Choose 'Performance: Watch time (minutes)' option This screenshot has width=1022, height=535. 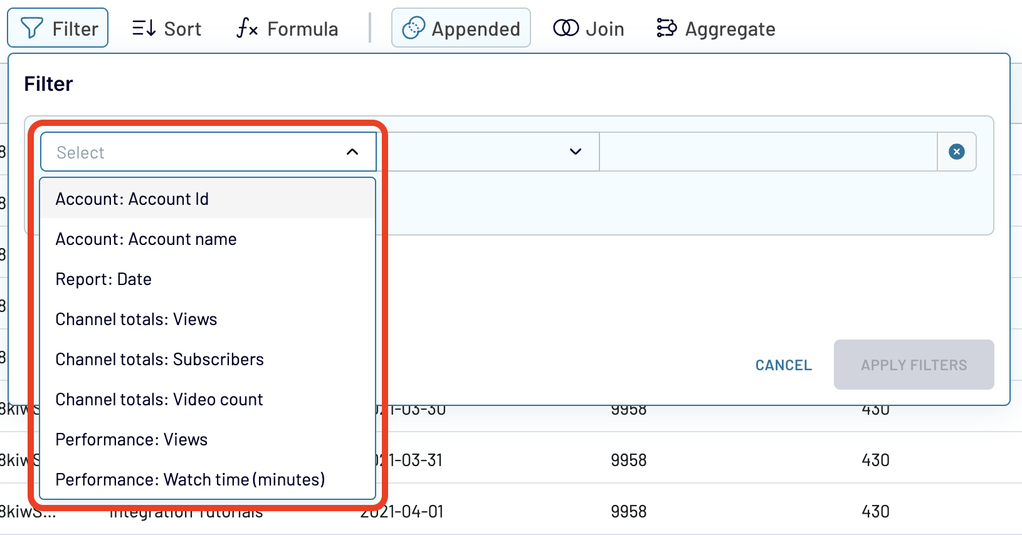190,480
